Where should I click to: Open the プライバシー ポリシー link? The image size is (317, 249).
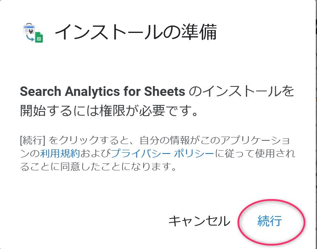[x=162, y=154]
